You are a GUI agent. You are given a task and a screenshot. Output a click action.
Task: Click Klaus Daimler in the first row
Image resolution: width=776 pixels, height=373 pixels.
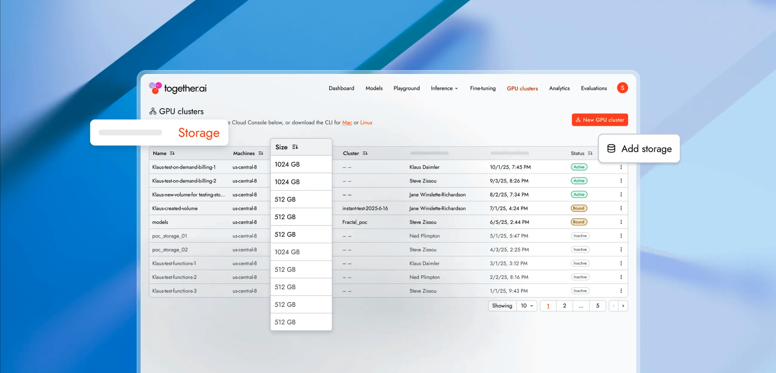point(424,167)
